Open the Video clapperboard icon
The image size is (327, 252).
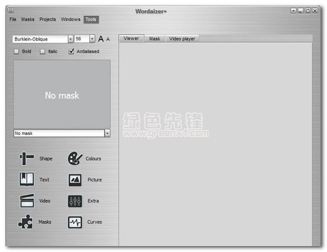point(27,201)
